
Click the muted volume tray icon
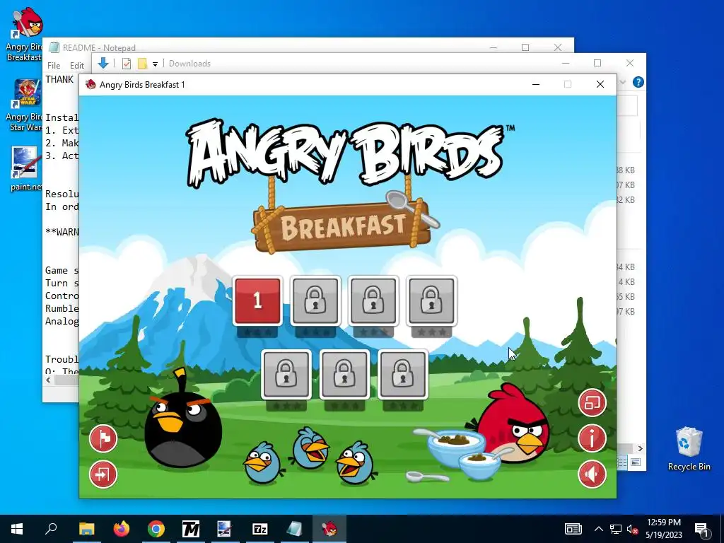tap(632, 529)
